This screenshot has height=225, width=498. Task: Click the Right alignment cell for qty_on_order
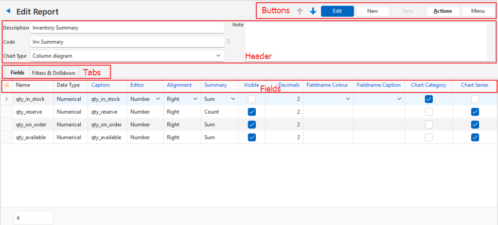click(182, 124)
